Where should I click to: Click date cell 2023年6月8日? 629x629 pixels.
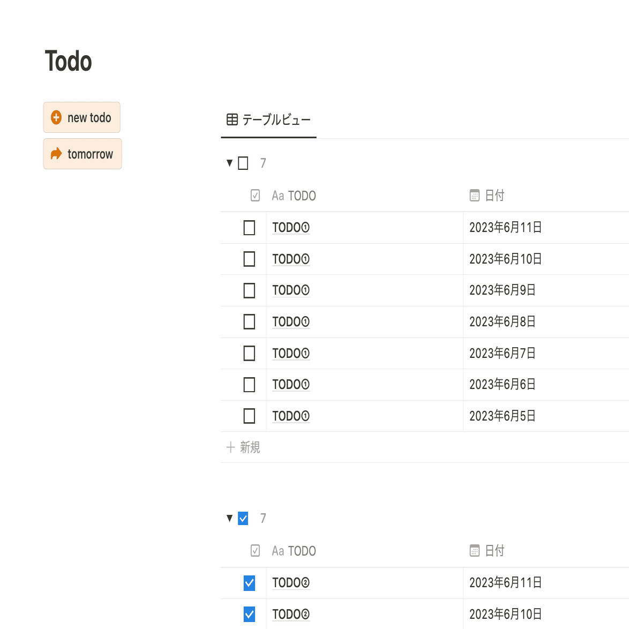(x=502, y=321)
